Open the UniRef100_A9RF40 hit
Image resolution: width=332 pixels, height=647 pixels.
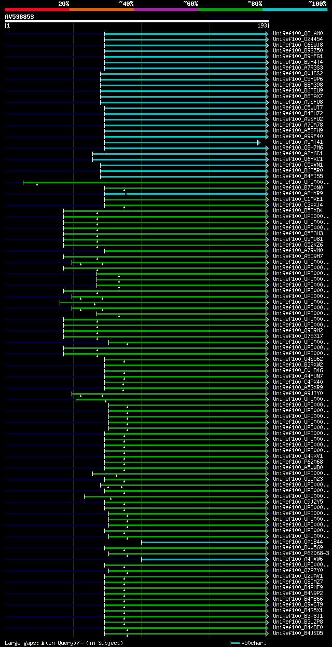298,136
